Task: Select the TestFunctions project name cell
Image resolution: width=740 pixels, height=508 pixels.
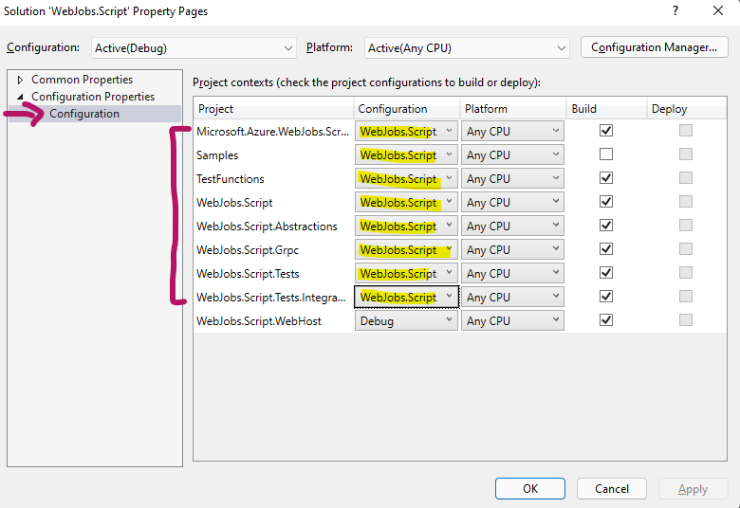Action: (231, 179)
